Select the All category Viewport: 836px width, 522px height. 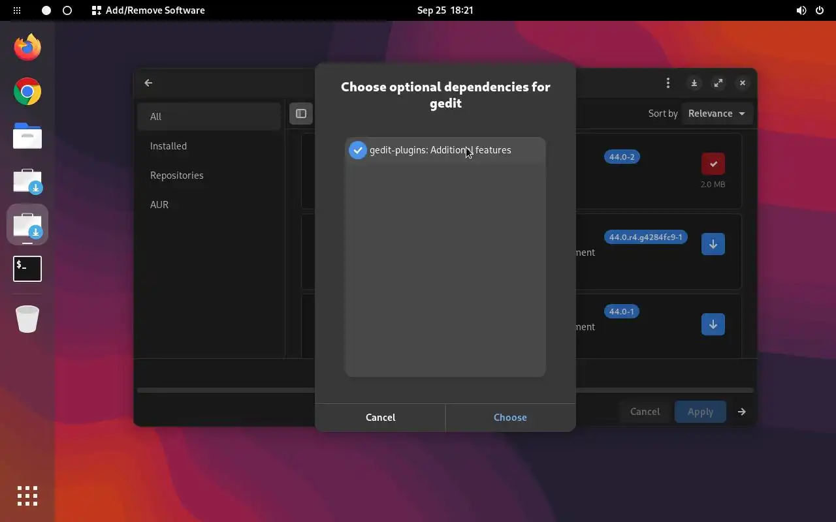209,117
